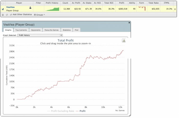Remove VeaVea row with the x link
Screen dimensions: 179x118
point(175,9)
